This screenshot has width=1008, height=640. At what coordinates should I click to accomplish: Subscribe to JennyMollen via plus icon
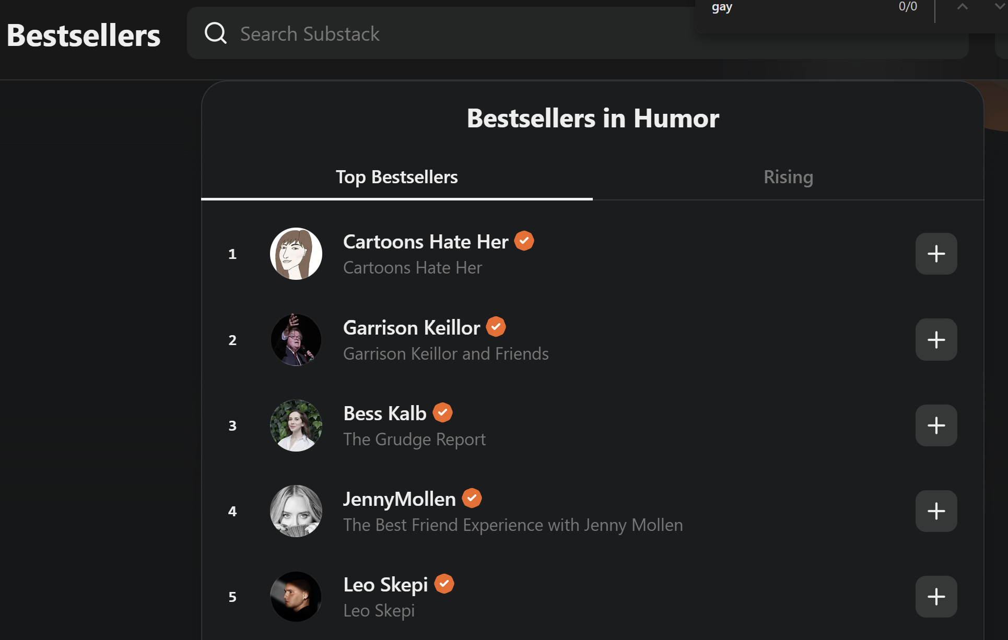[x=936, y=511]
